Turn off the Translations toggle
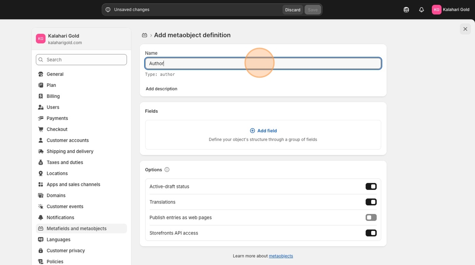 (x=371, y=202)
